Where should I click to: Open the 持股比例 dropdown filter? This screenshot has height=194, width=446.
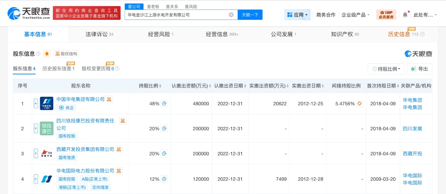click(x=386, y=69)
